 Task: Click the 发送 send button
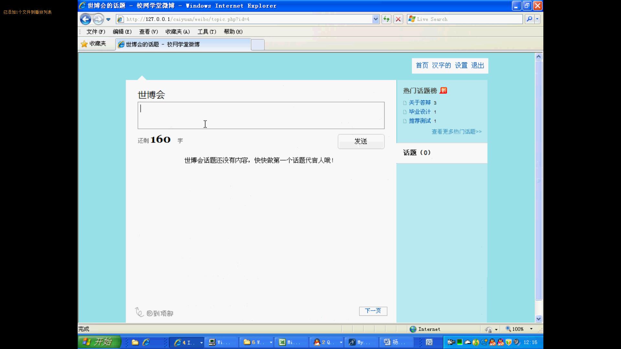click(x=361, y=141)
